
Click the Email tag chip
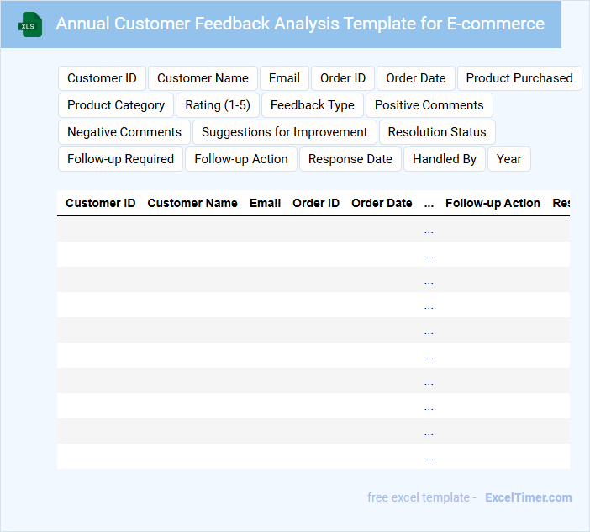coord(284,78)
